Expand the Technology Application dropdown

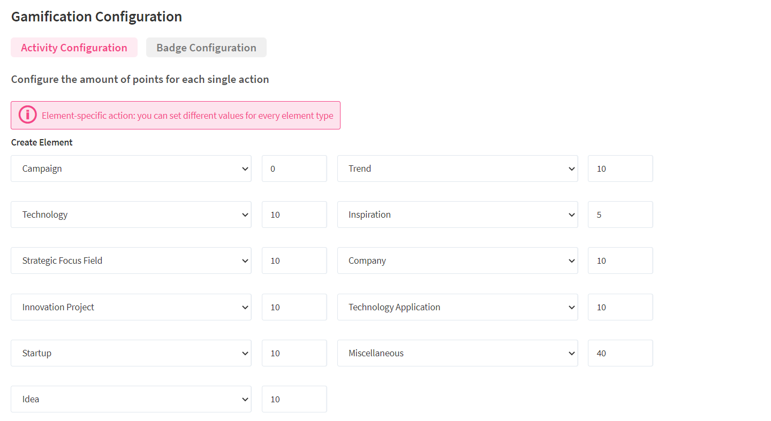point(457,307)
